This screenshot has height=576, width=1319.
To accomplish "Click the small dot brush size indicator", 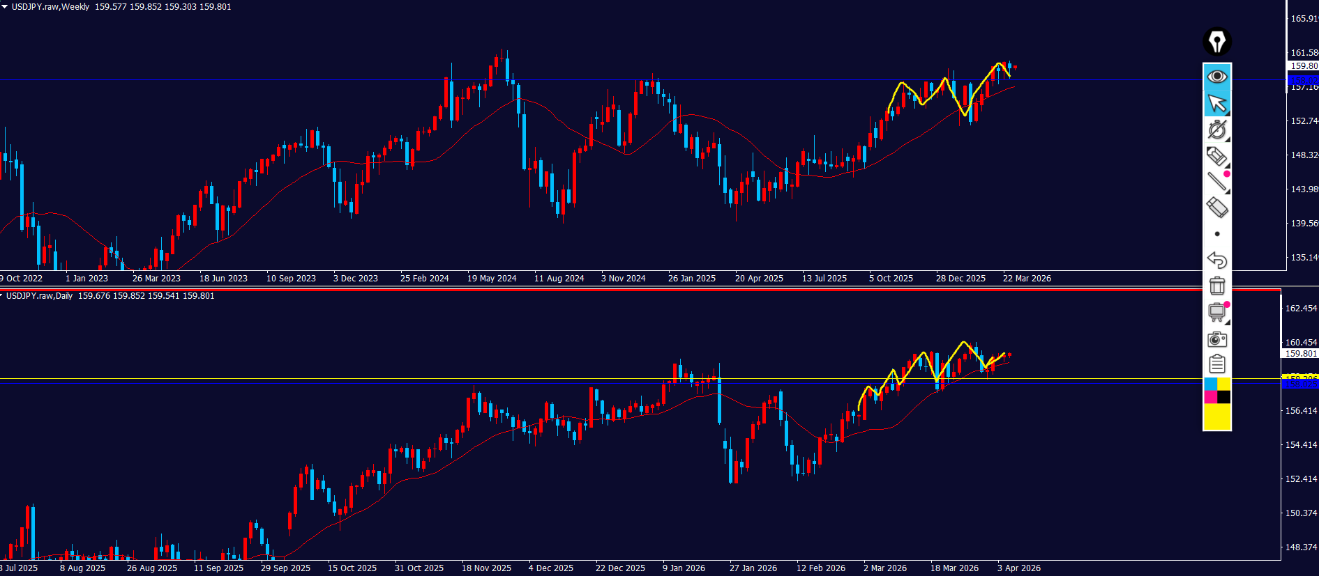I will [x=1217, y=234].
